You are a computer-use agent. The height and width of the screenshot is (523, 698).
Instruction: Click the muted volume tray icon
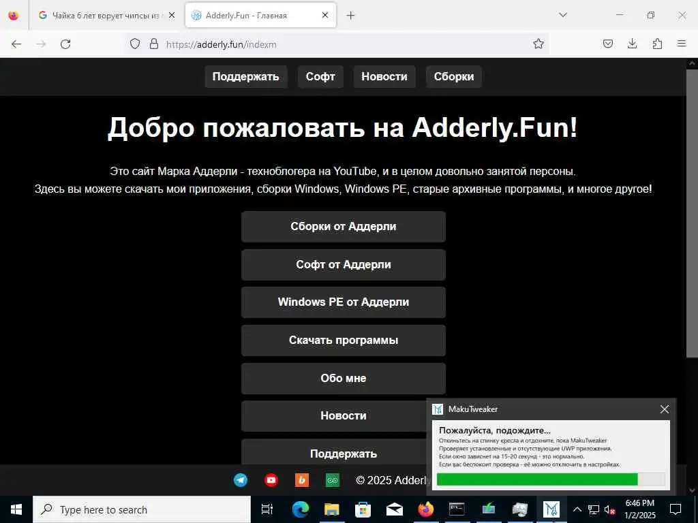(610, 509)
